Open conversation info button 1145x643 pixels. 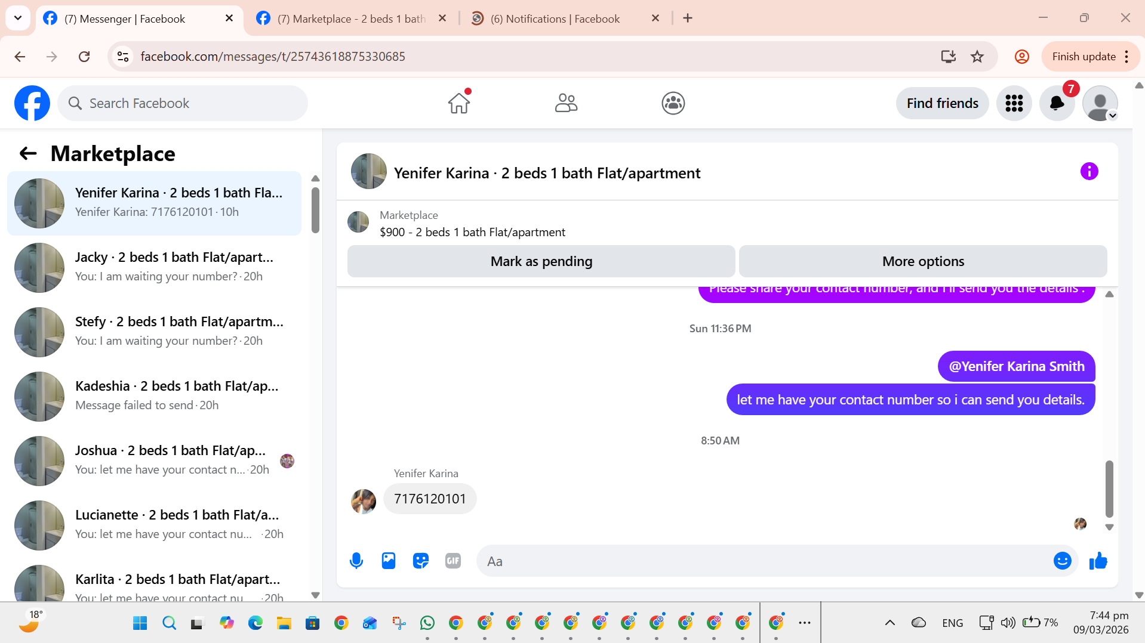pyautogui.click(x=1089, y=172)
